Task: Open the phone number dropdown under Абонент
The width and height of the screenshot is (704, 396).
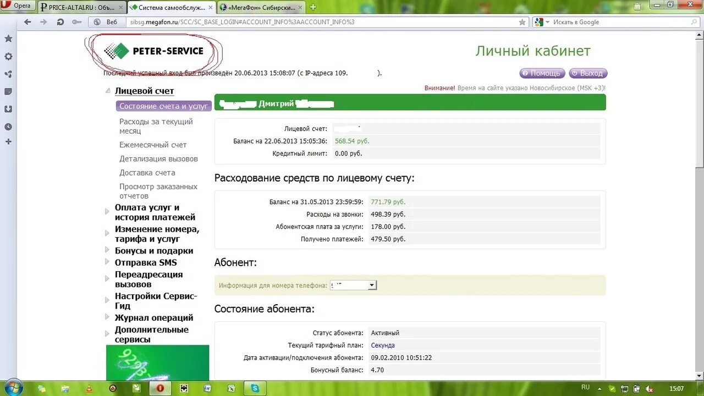Action: click(x=372, y=285)
